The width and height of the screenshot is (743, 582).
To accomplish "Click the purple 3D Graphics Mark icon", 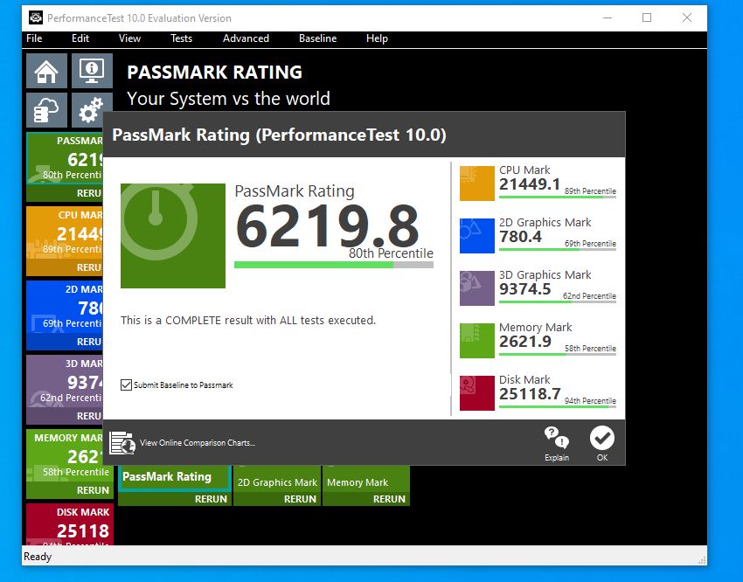I will (477, 288).
